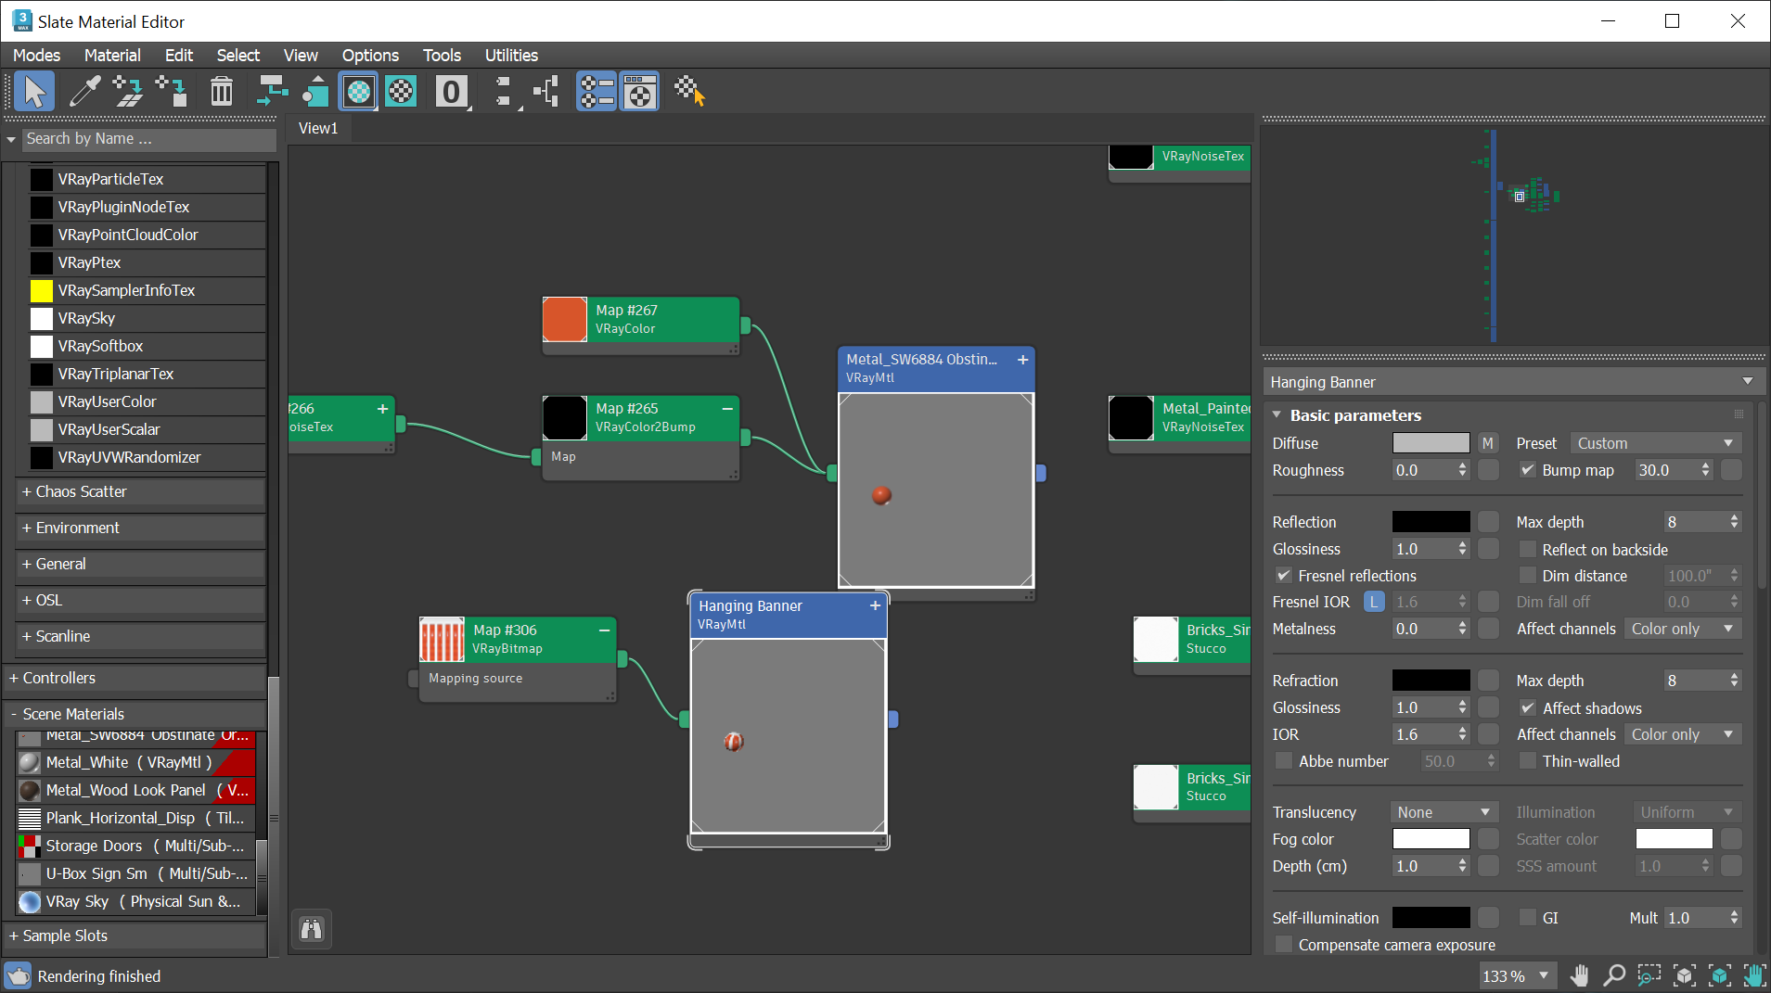
Task: Click the Delete Selected trash icon
Action: (222, 92)
